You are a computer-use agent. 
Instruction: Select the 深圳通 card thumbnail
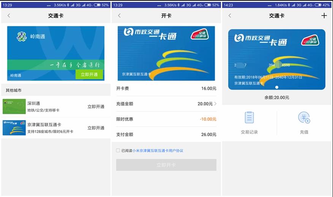pyautogui.click(x=14, y=106)
